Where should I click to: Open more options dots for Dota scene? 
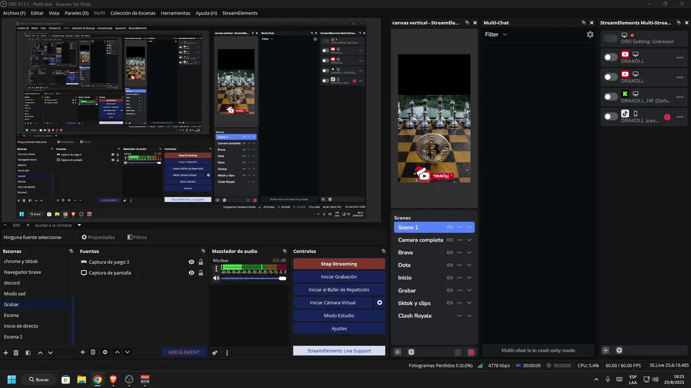tap(459, 265)
